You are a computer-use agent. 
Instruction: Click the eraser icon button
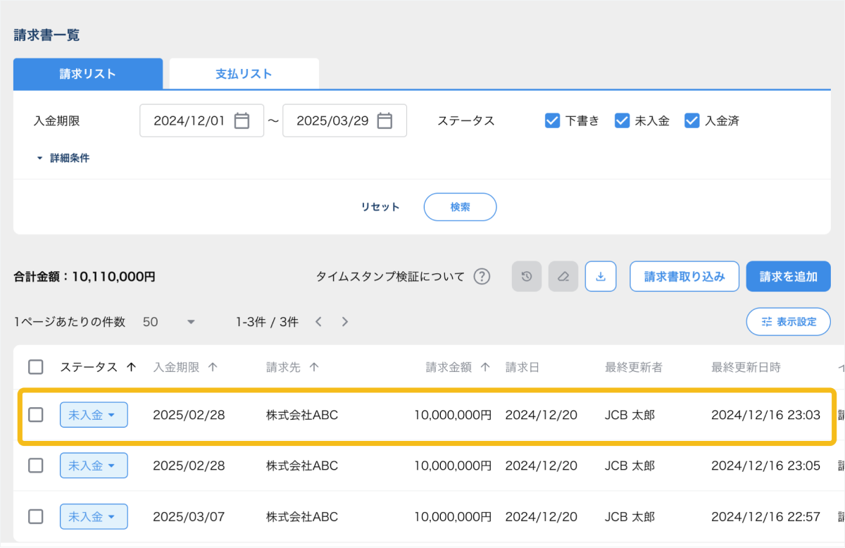[x=563, y=276]
